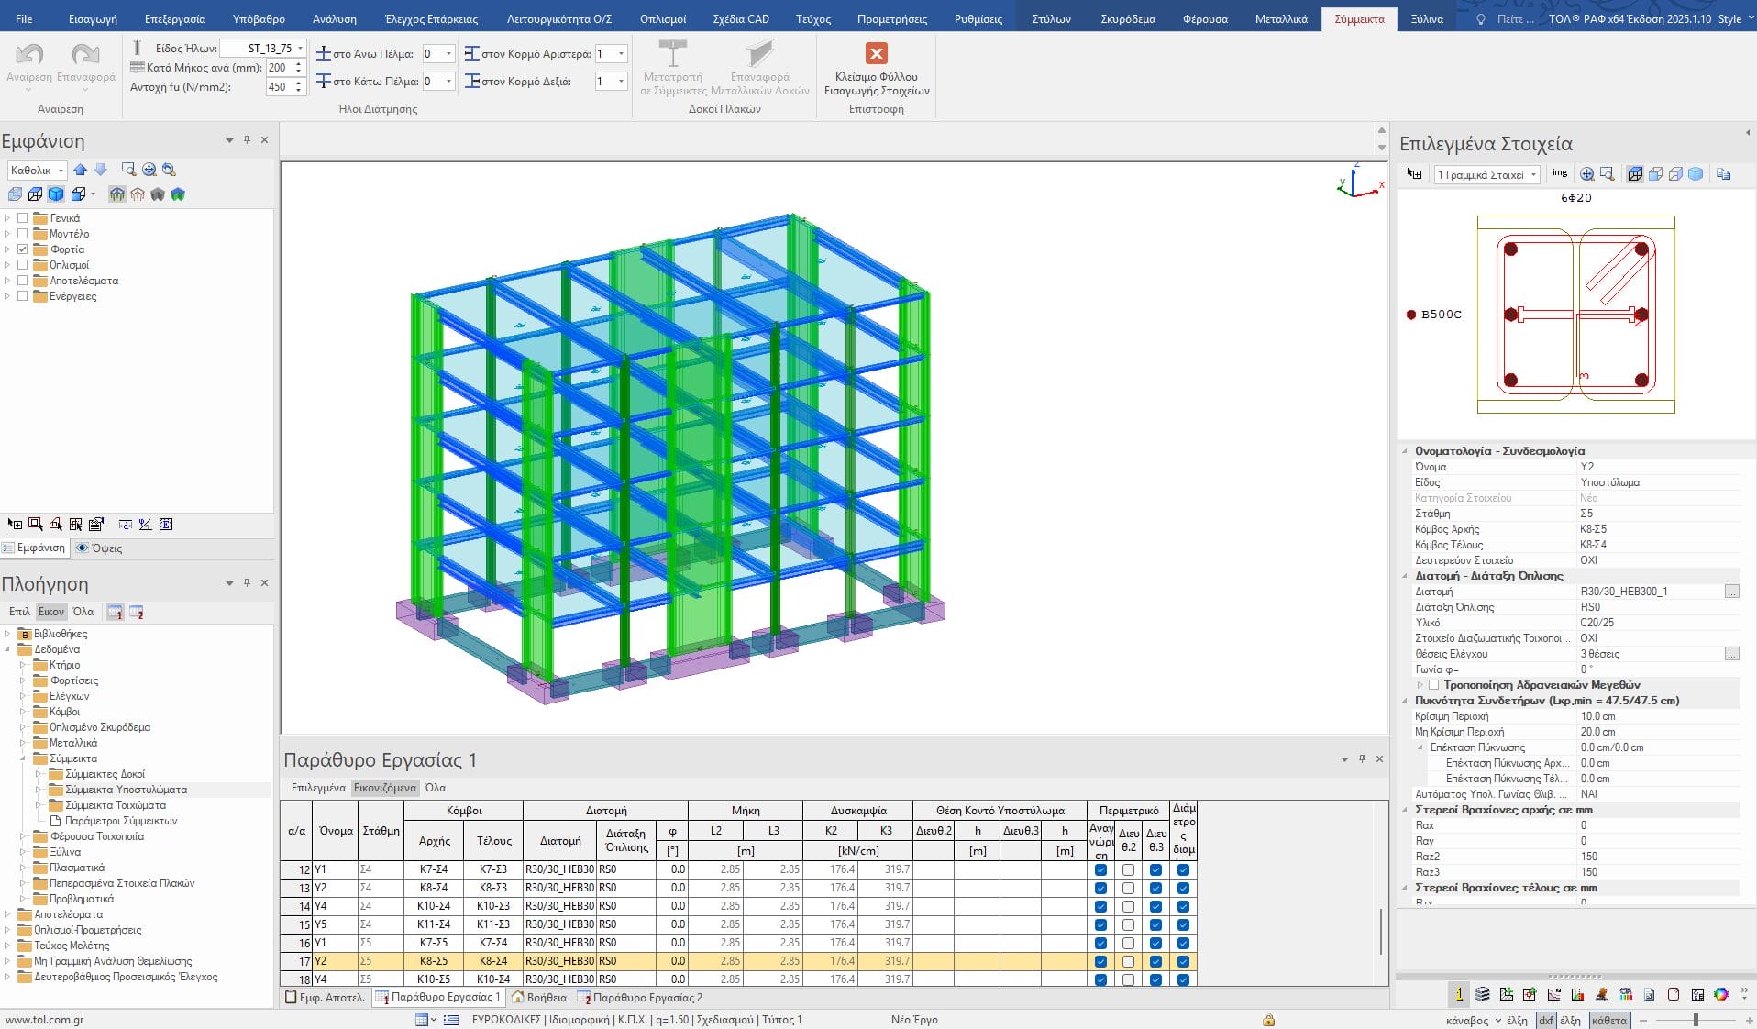Viewport: 1757px width, 1029px height.
Task: Click the Όλα filter in Παράθυρο Εργασίας
Action: coord(435,788)
